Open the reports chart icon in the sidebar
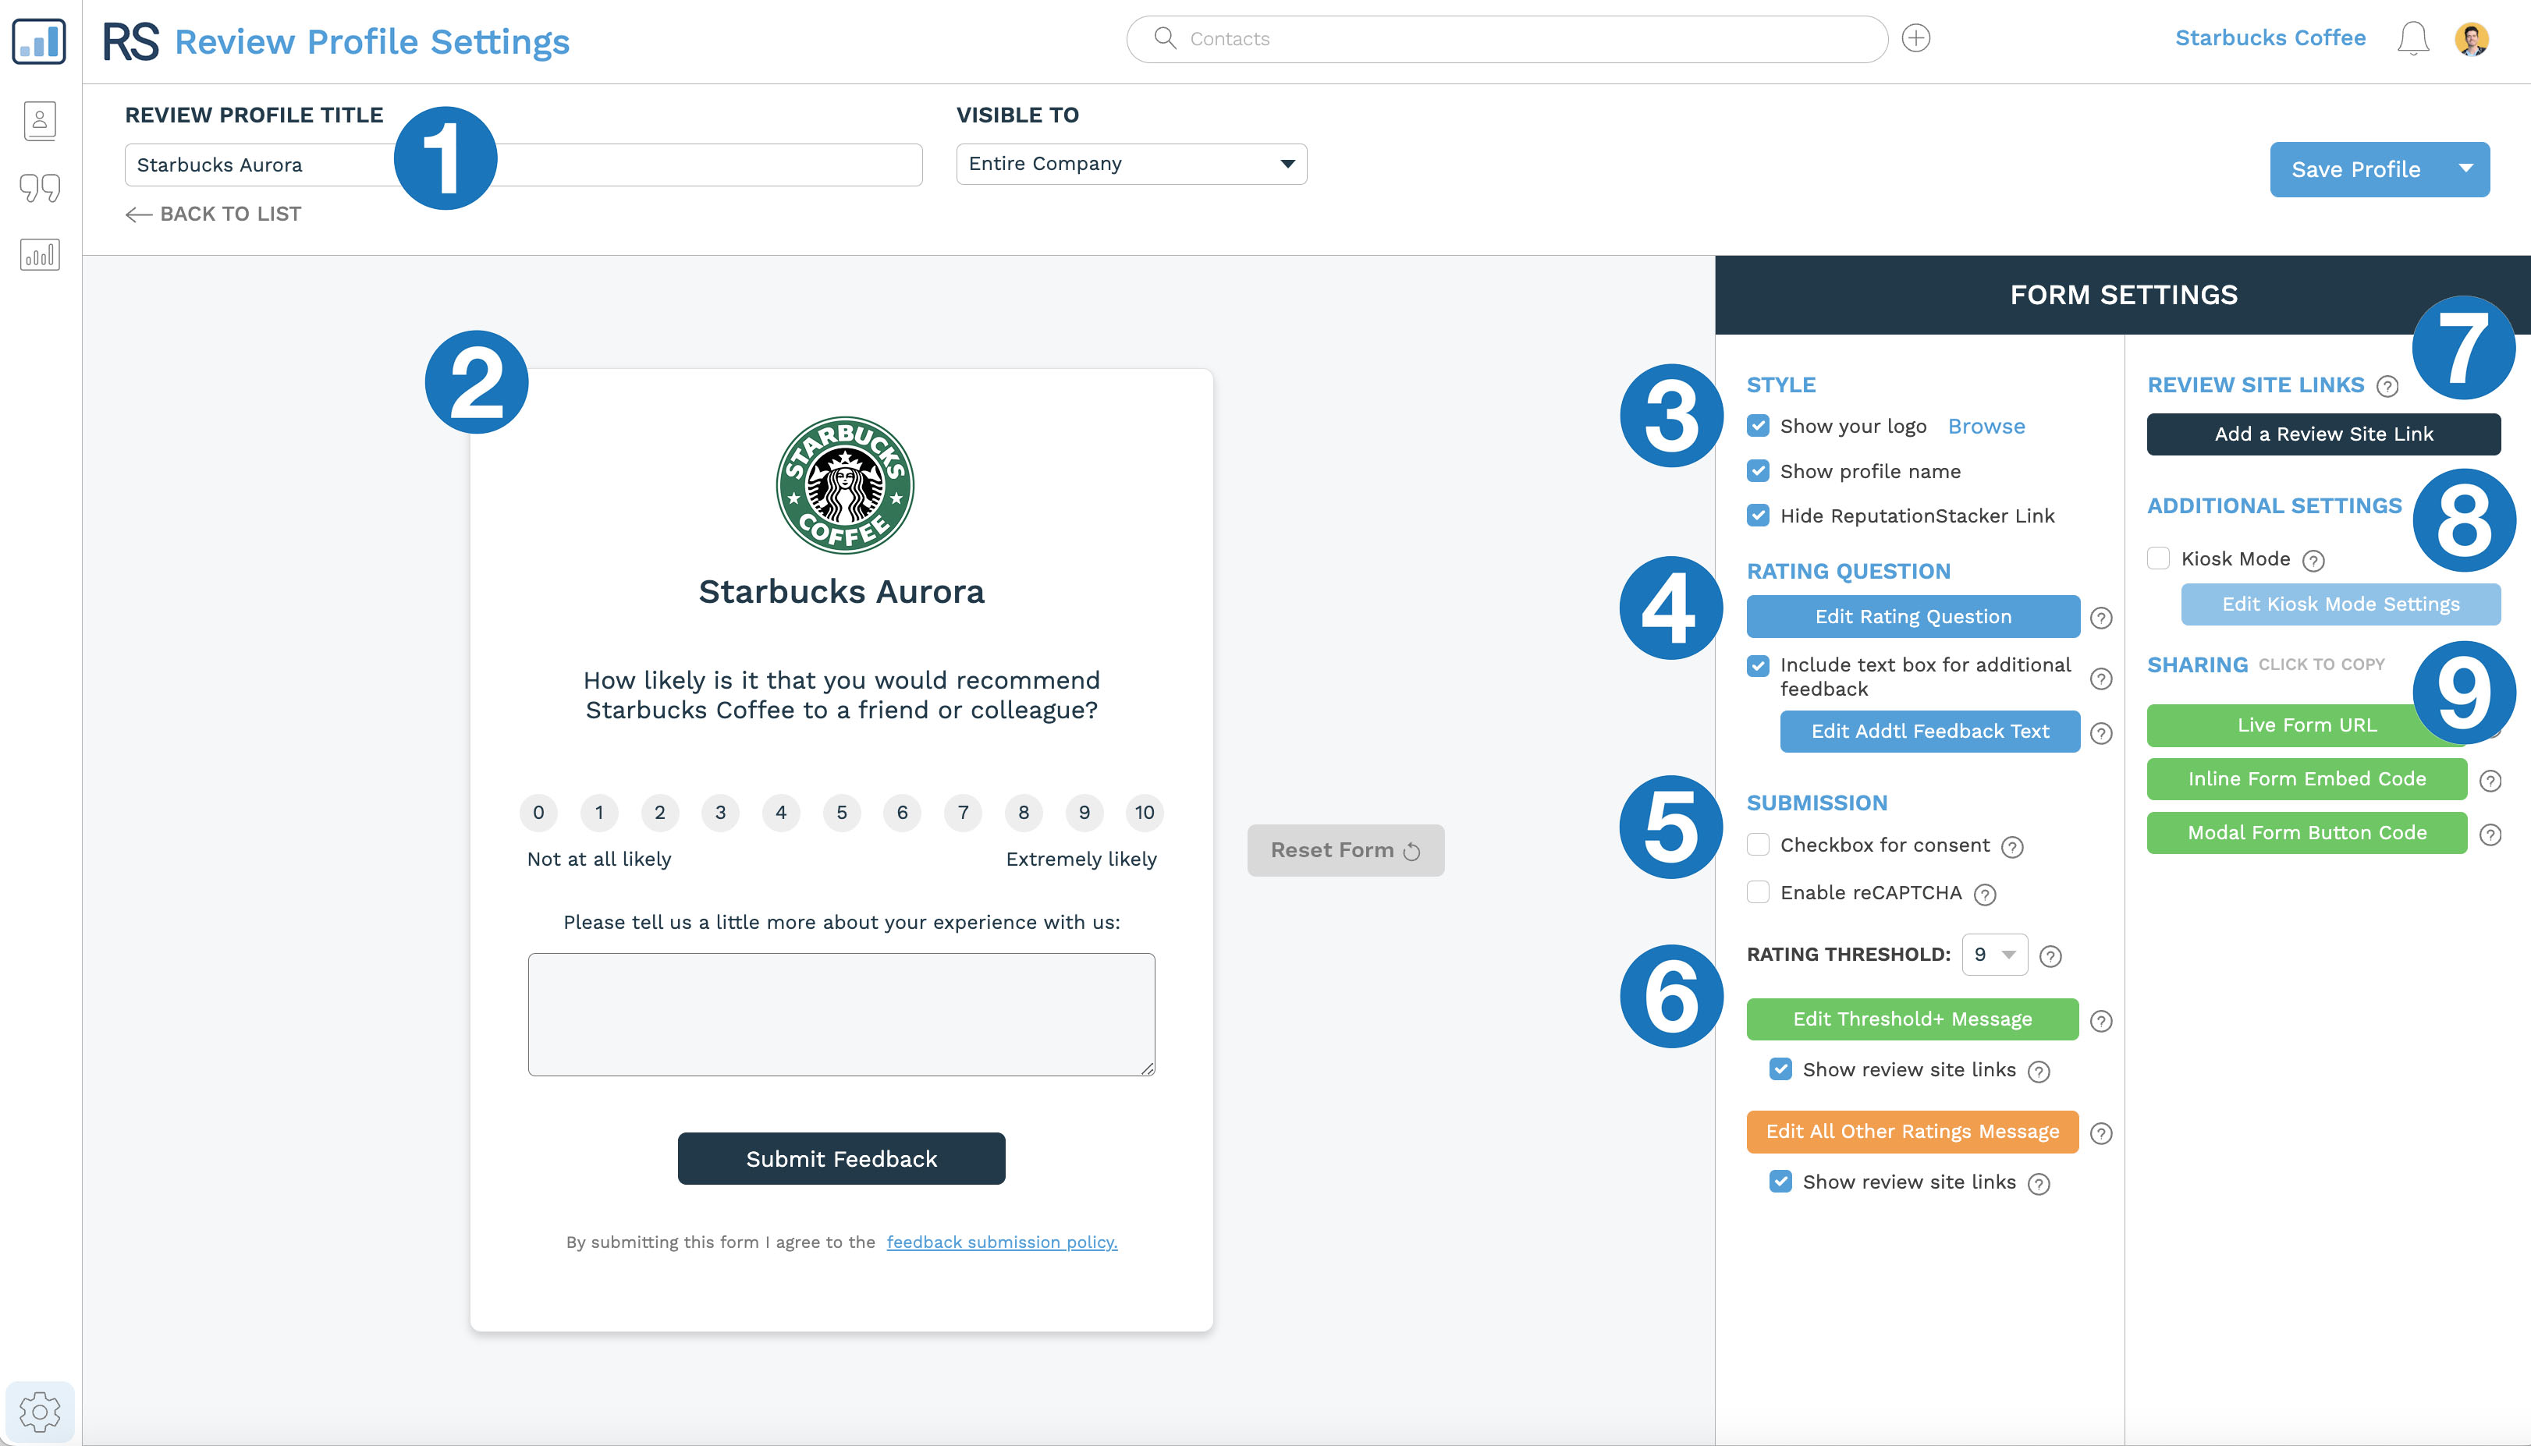This screenshot has width=2531, height=1446. tap(39, 254)
